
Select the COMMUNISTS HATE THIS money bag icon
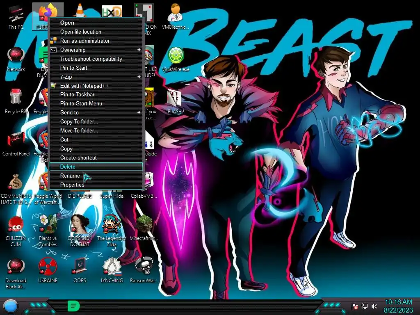(16, 189)
